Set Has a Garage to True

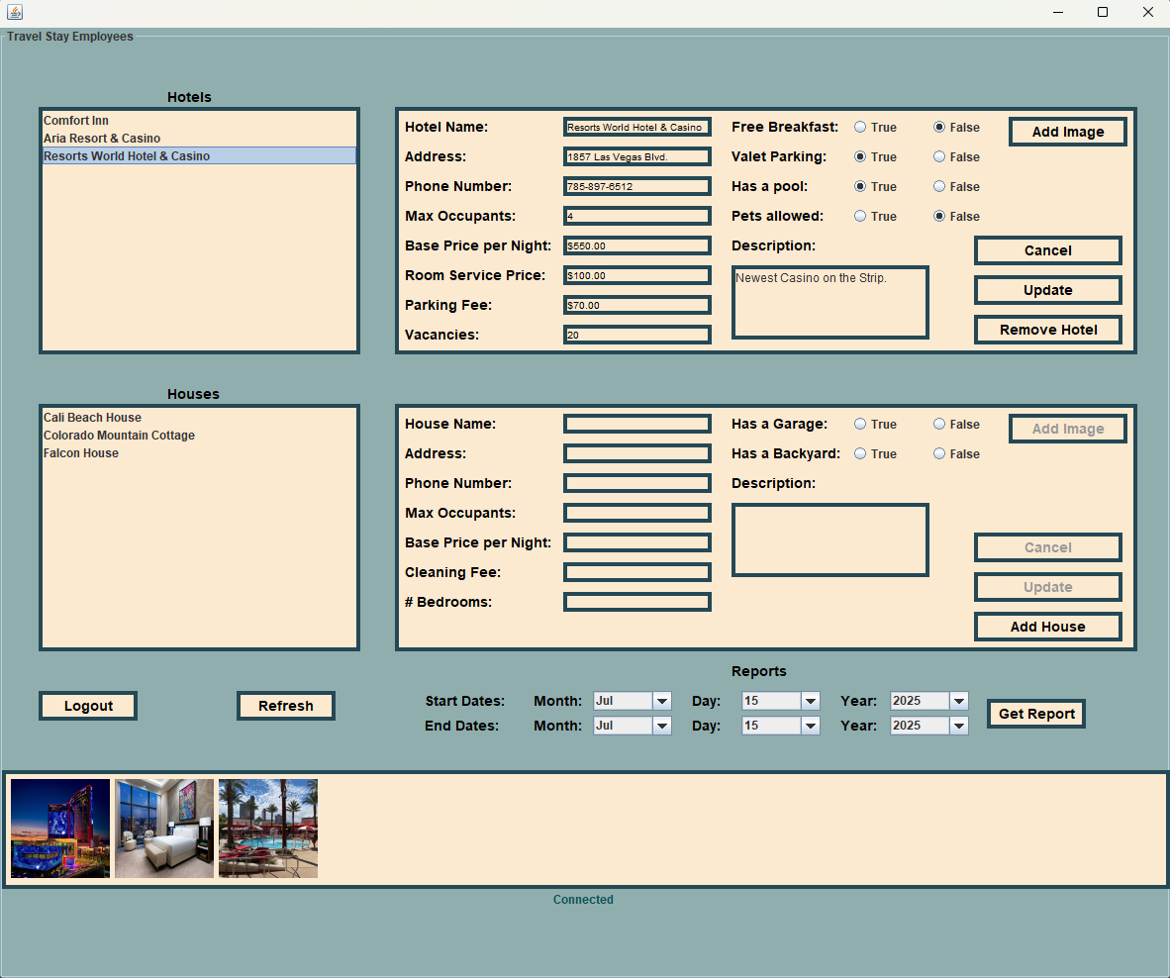coord(860,425)
